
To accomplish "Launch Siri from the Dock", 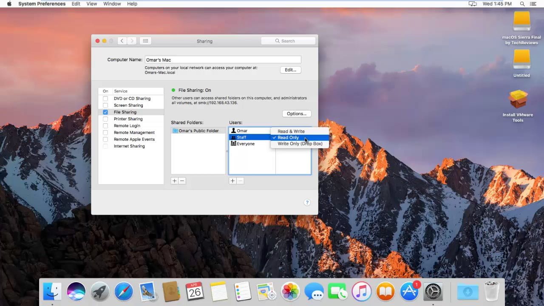I will [76, 292].
